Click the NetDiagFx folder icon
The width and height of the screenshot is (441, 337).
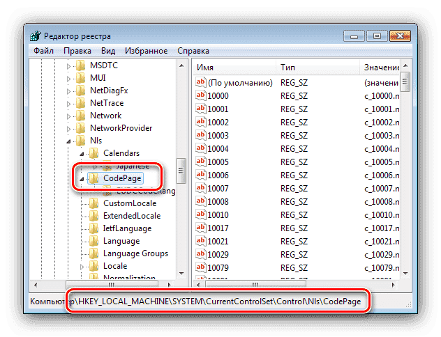[80, 90]
